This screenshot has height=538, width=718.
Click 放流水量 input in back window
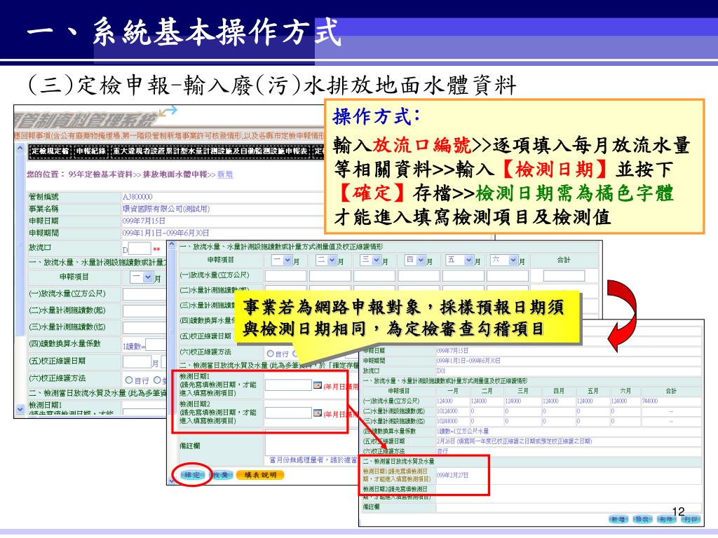144,294
